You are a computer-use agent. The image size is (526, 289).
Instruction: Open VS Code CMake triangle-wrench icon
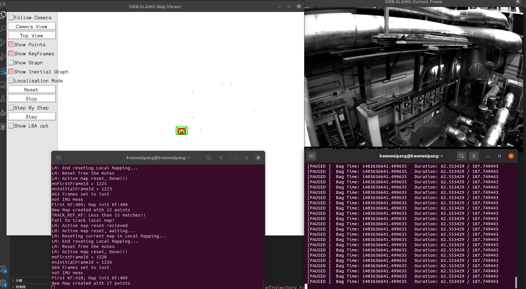pos(3,113)
